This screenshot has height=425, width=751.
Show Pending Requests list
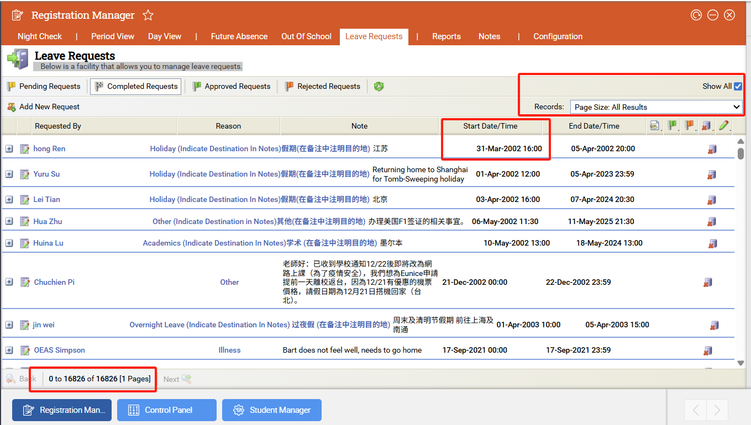coord(44,86)
